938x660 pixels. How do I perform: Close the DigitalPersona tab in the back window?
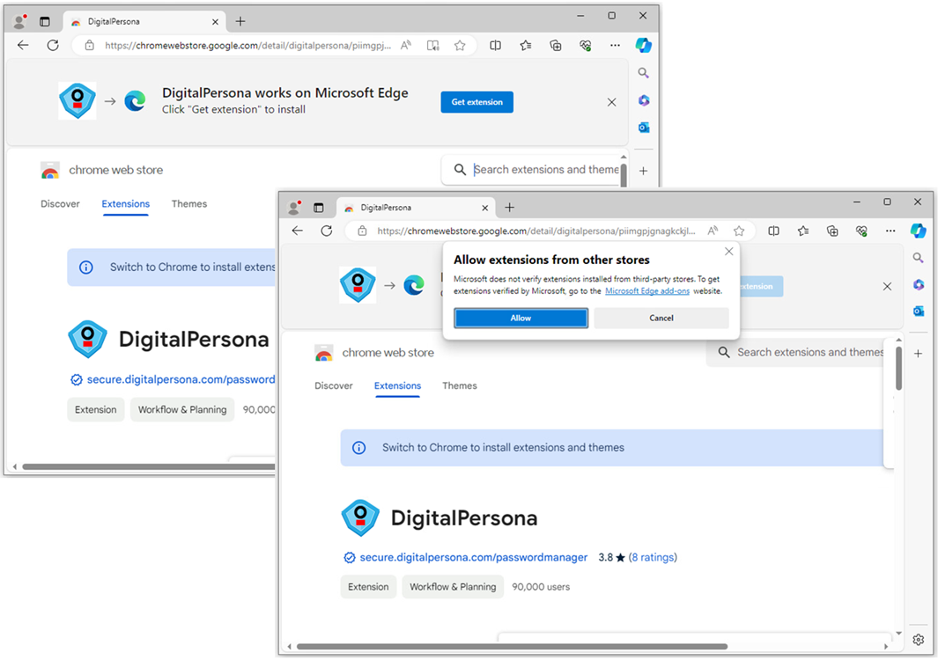(216, 21)
